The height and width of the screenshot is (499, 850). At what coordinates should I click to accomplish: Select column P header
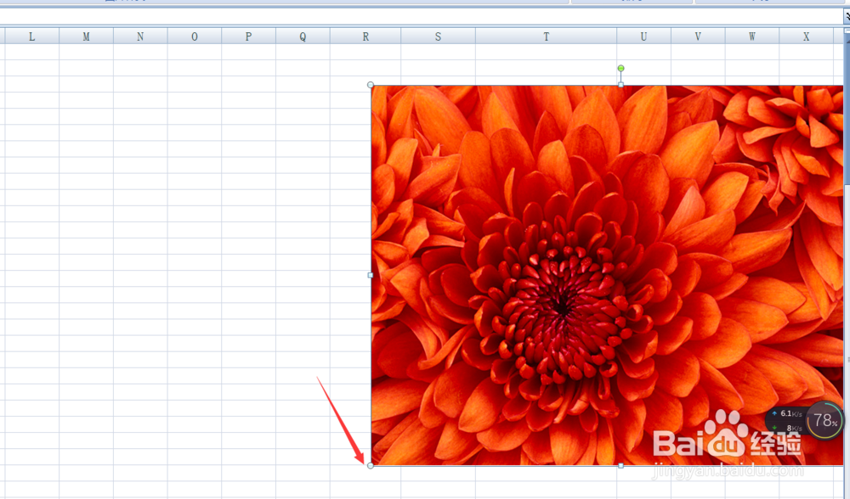248,36
